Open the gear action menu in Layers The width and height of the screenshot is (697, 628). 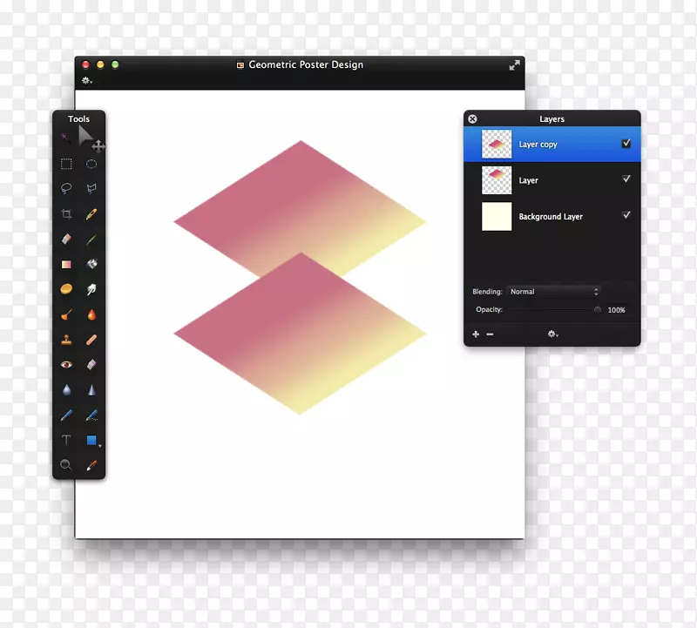coord(552,334)
